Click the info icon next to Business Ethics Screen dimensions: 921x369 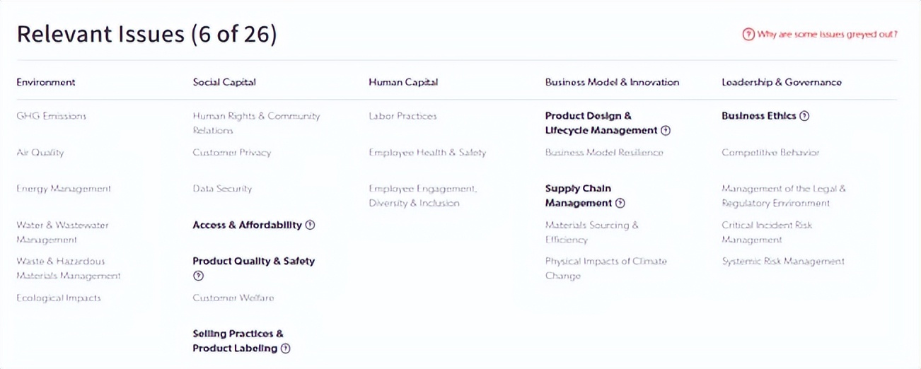click(x=804, y=116)
